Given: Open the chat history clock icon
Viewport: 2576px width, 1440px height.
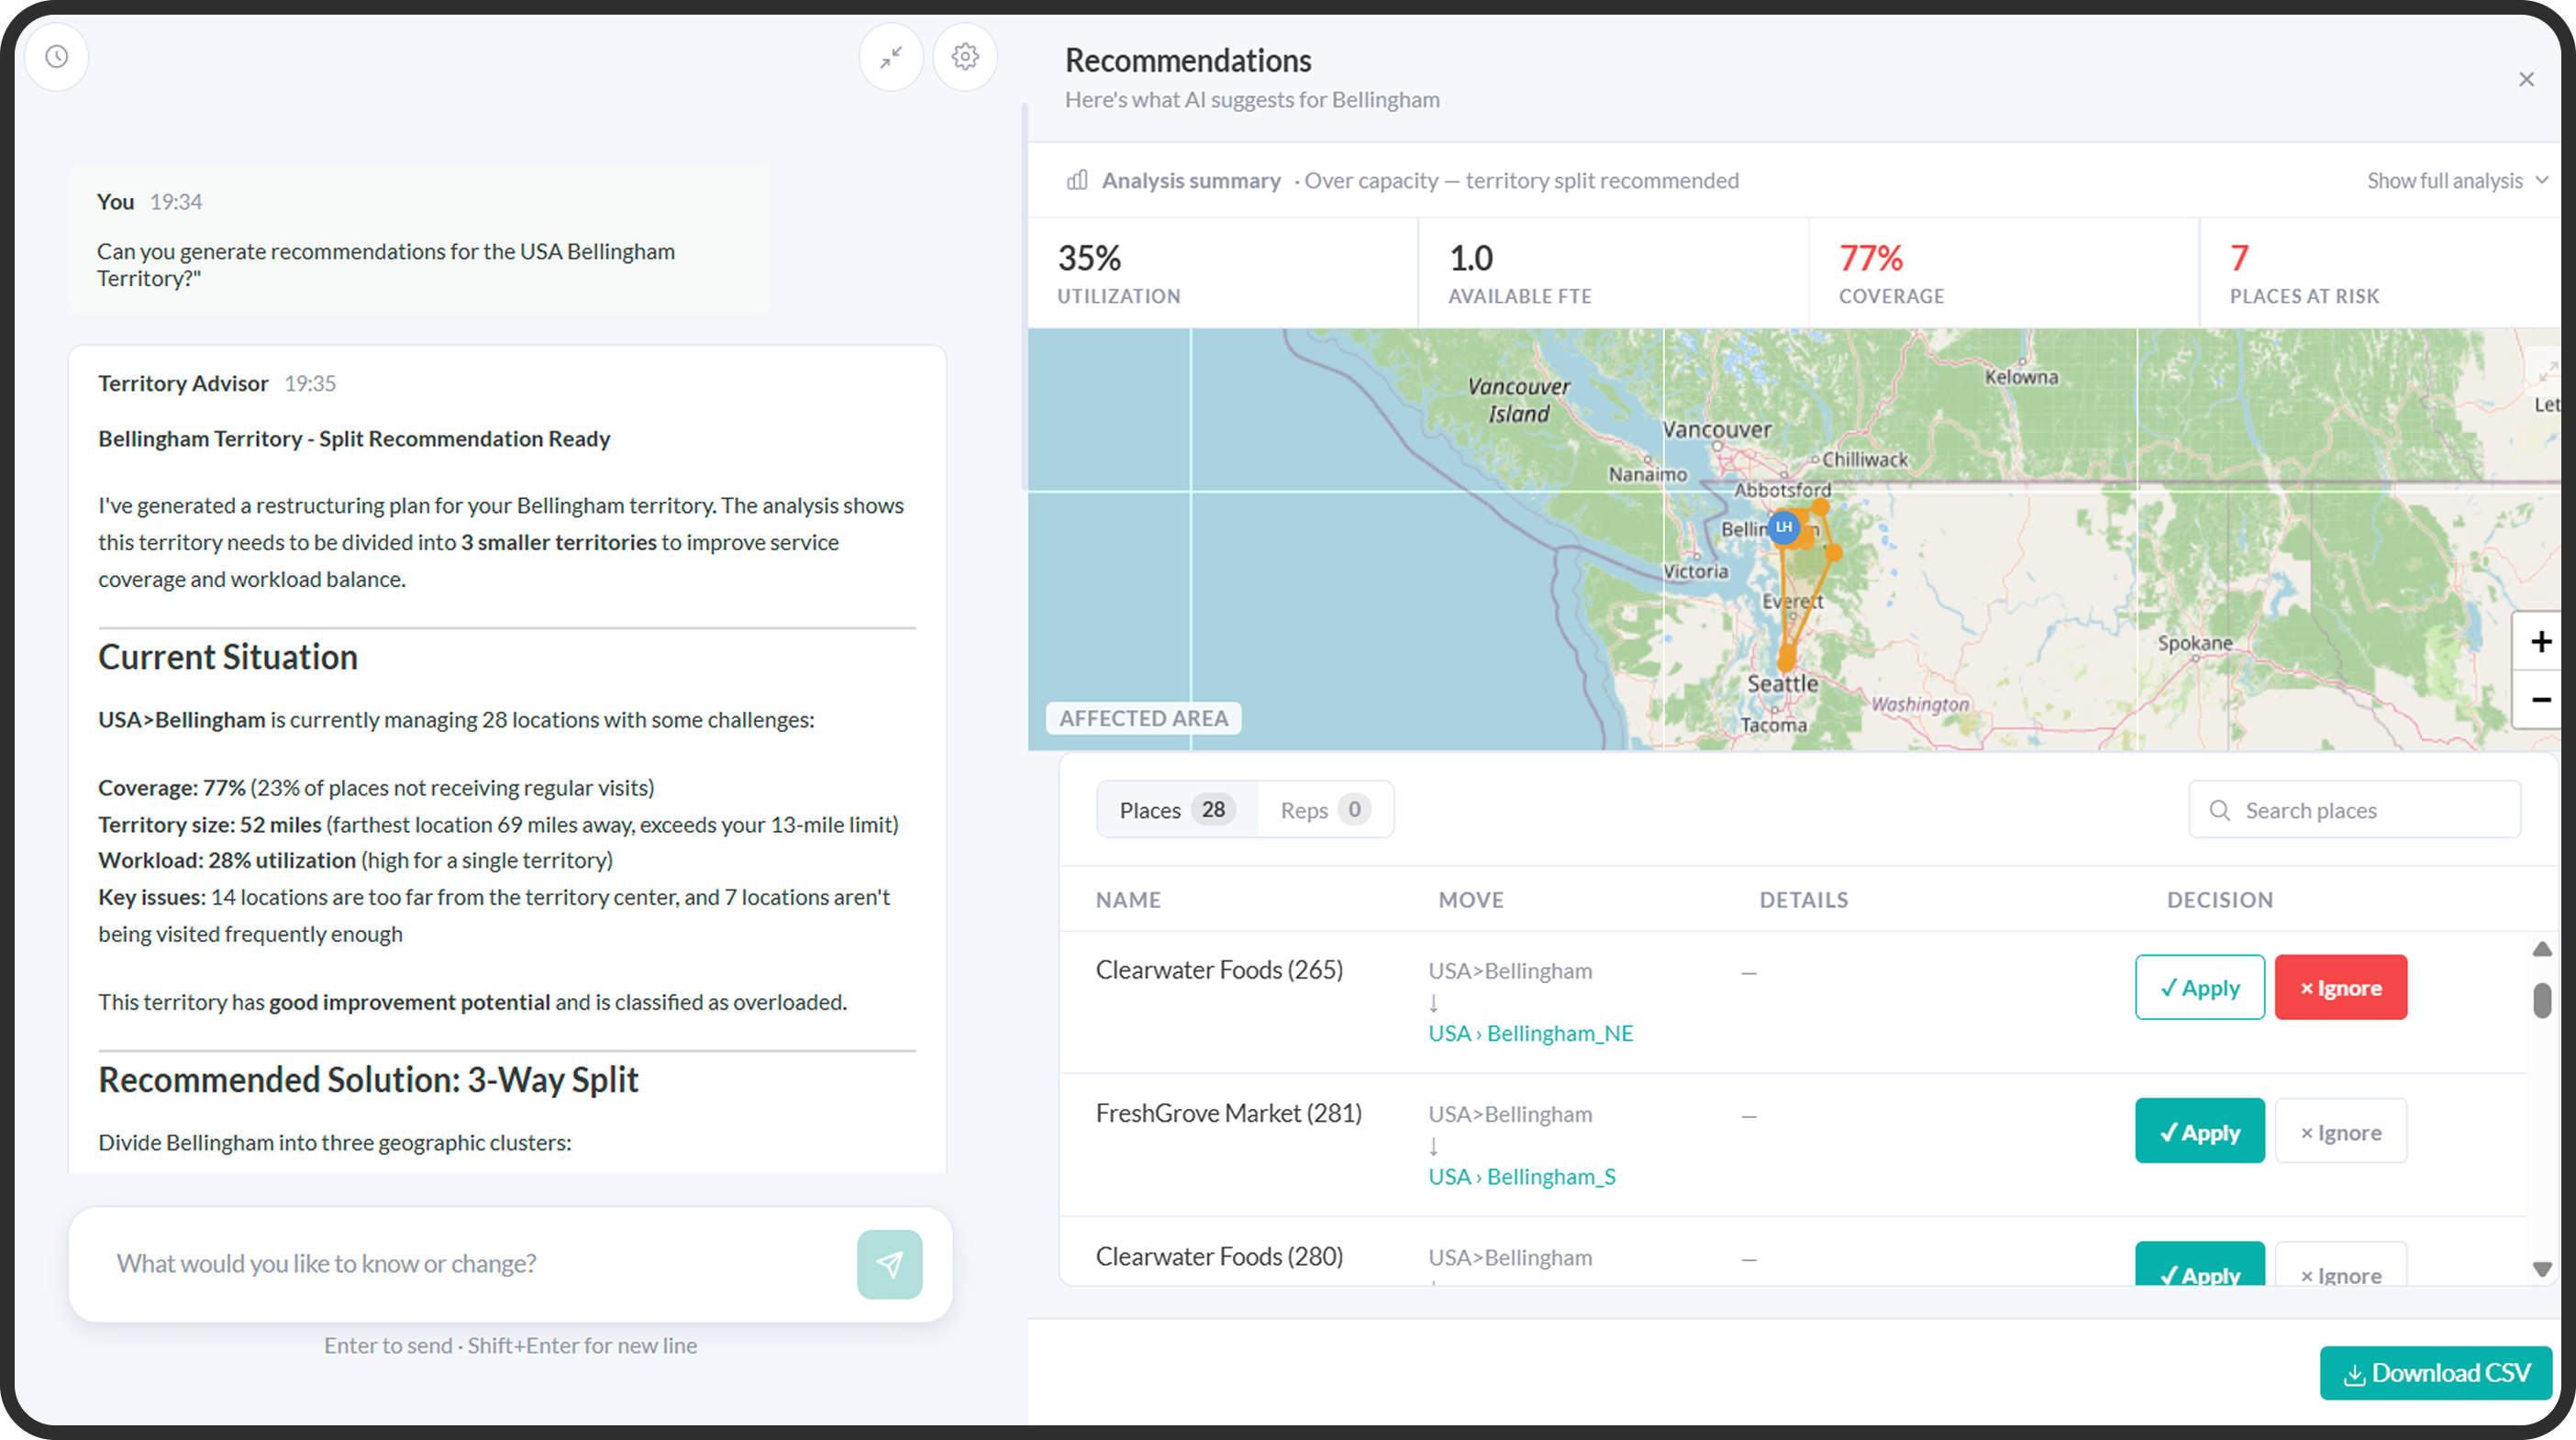Looking at the screenshot, I should point(57,56).
